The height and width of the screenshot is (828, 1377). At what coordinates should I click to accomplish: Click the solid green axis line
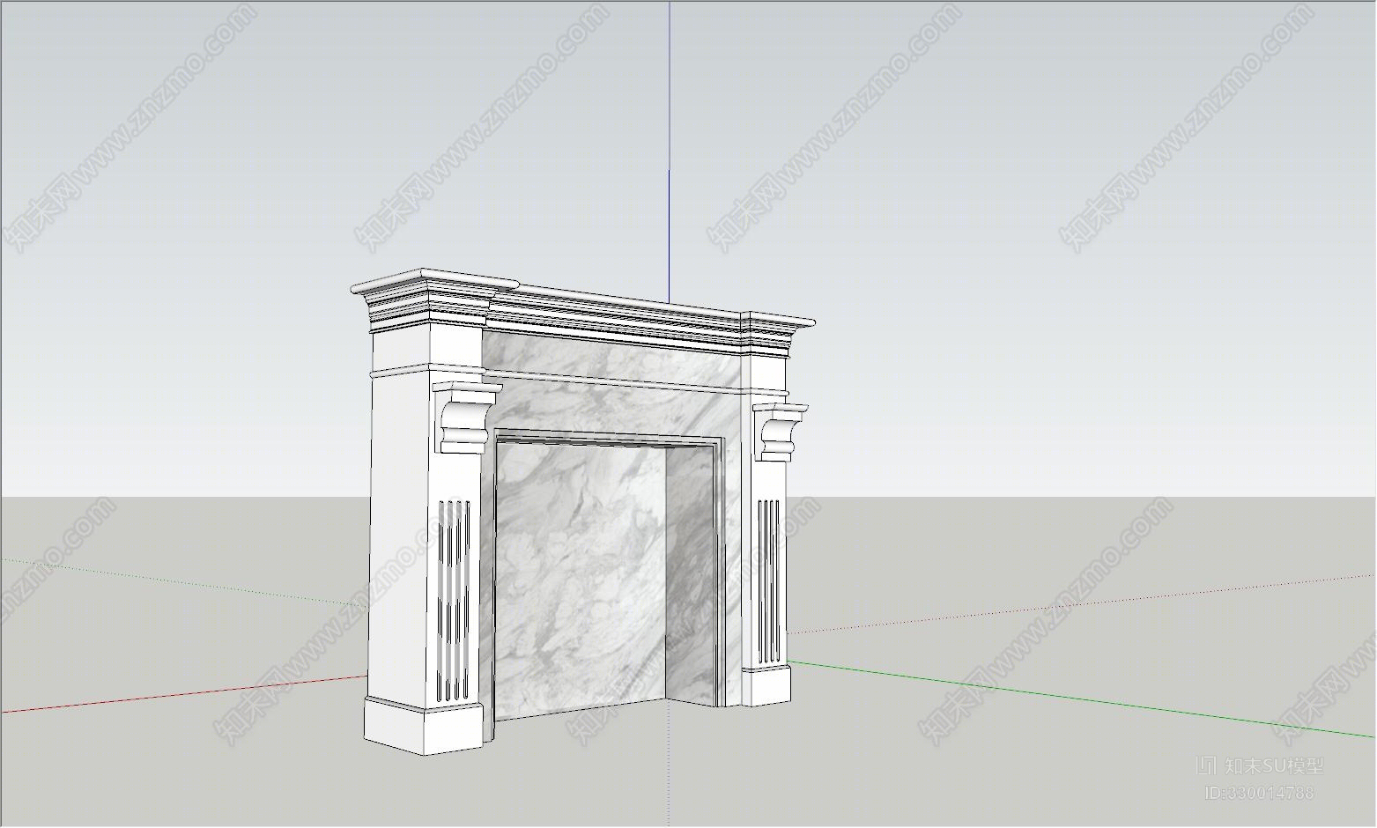[1080, 699]
